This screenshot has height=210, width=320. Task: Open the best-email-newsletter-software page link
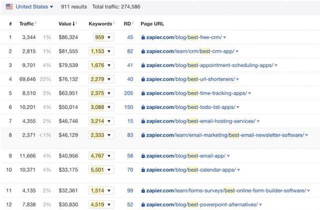coord(225,135)
